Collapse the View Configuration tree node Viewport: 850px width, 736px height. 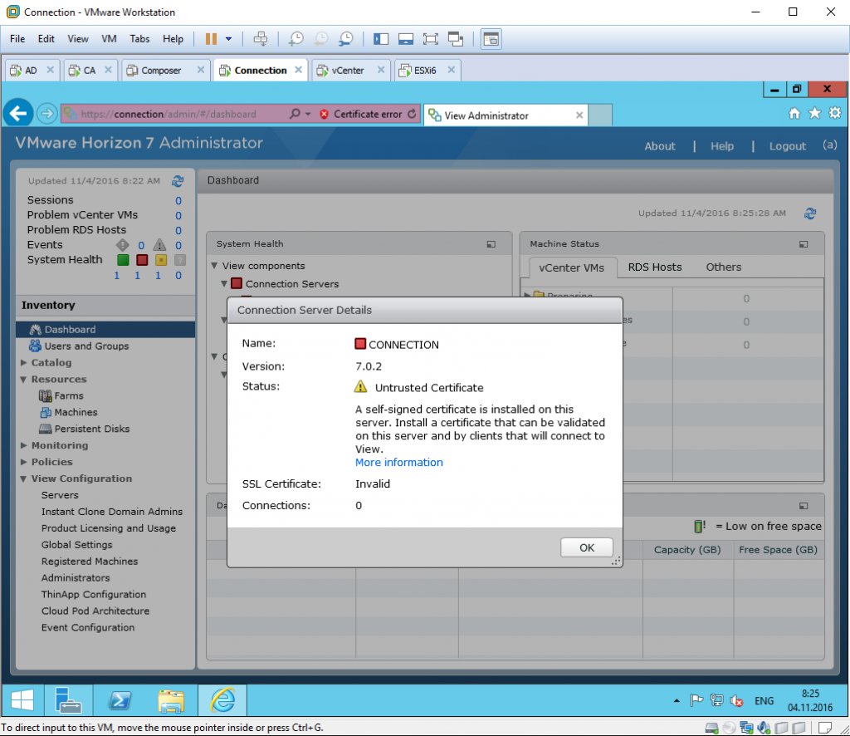[x=24, y=478]
